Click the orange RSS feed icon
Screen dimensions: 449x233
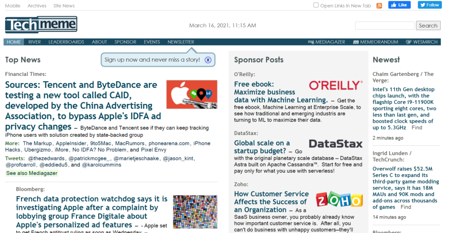point(379,6)
